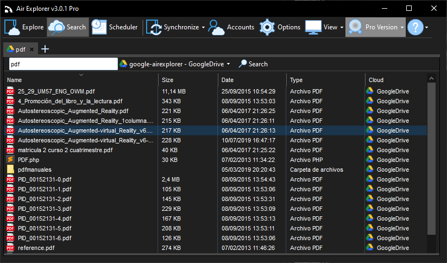Image resolution: width=447 pixels, height=263 pixels.
Task: Click PDF icon of PID_00152131-3.pdf
Action: pyautogui.click(x=10, y=209)
